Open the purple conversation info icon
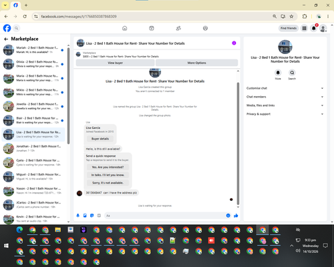Image resolution: width=334 pixels, height=267 pixels. click(x=234, y=43)
